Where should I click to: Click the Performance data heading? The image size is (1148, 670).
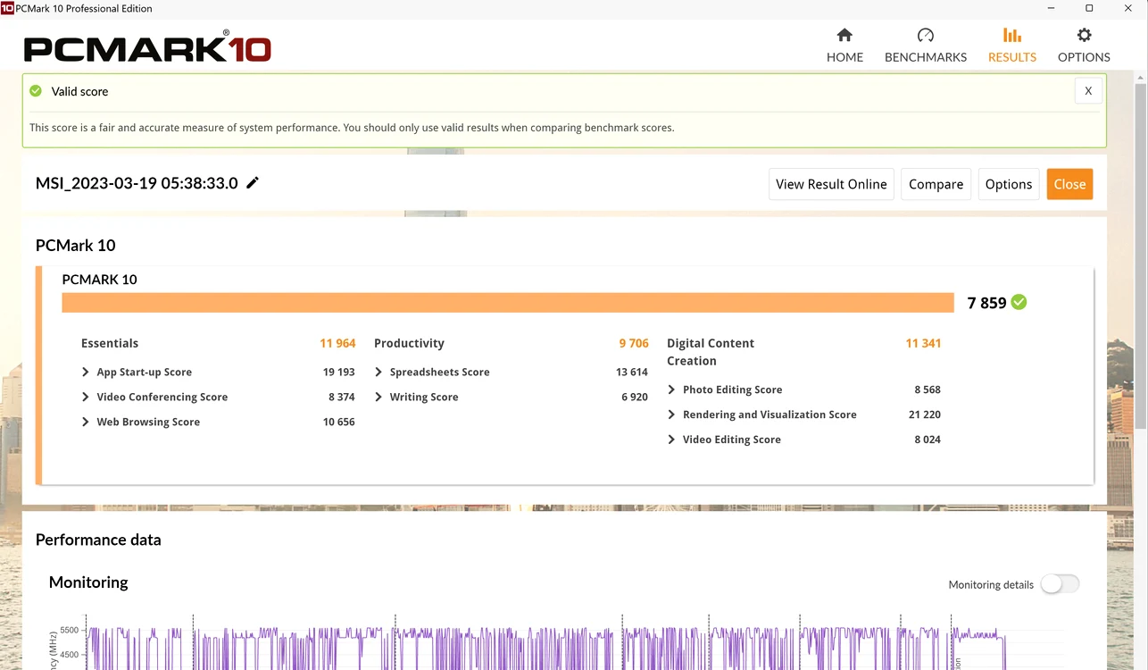pos(98,540)
